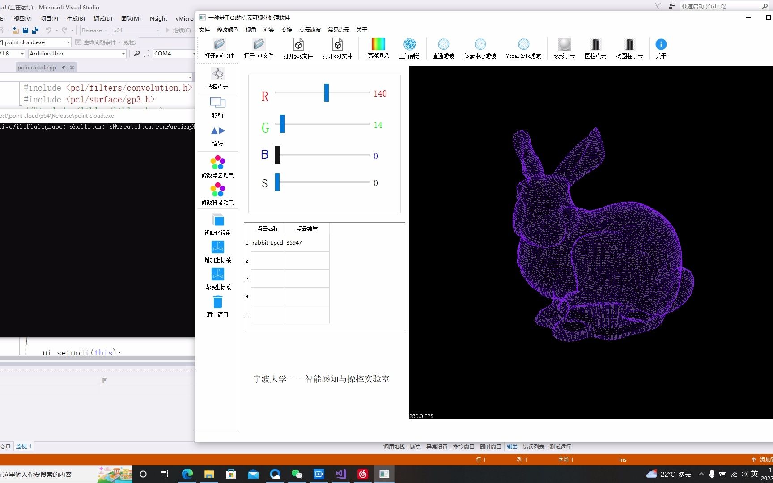Click the 点云数量 column header
773x483 pixels.
(307, 229)
